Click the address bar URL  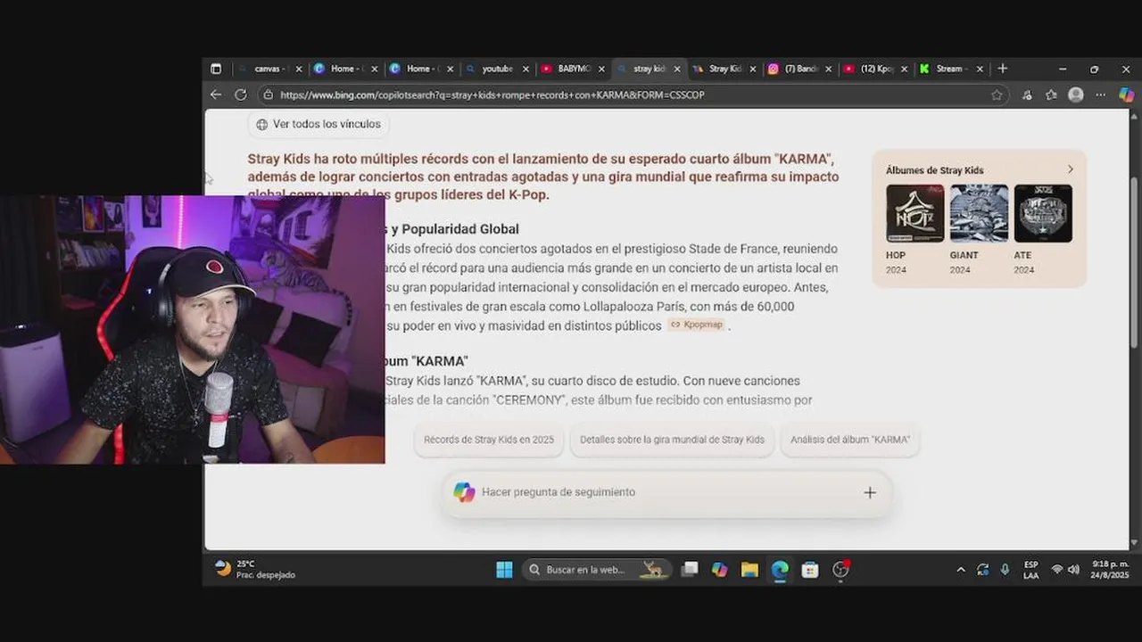(x=492, y=95)
